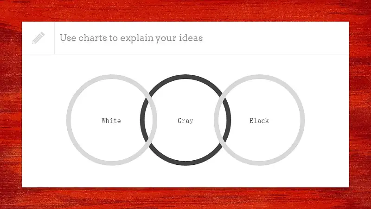Image resolution: width=371 pixels, height=209 pixels.
Task: Click the red textured background above the card
Action: pos(185,11)
